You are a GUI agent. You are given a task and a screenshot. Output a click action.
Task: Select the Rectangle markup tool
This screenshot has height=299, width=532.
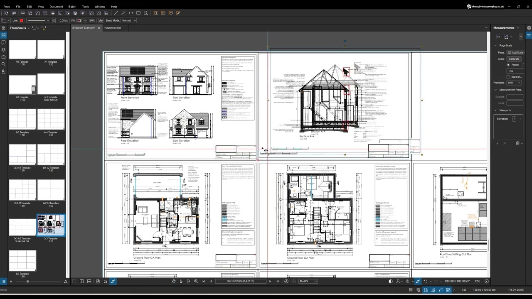tap(138, 13)
